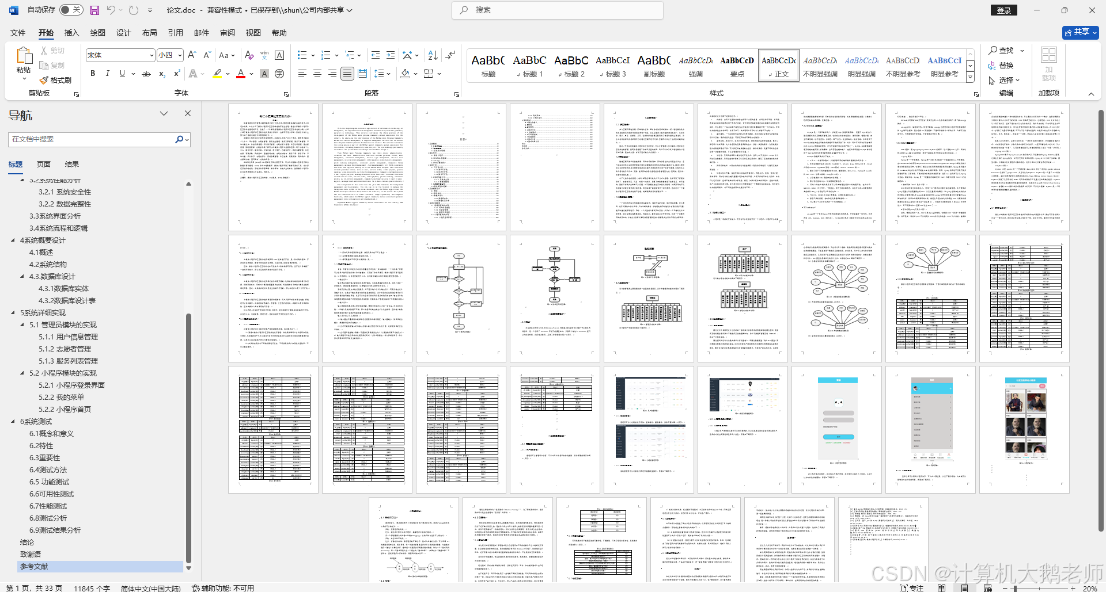Toggle bold formatting
This screenshot has height=592, width=1106.
point(93,74)
